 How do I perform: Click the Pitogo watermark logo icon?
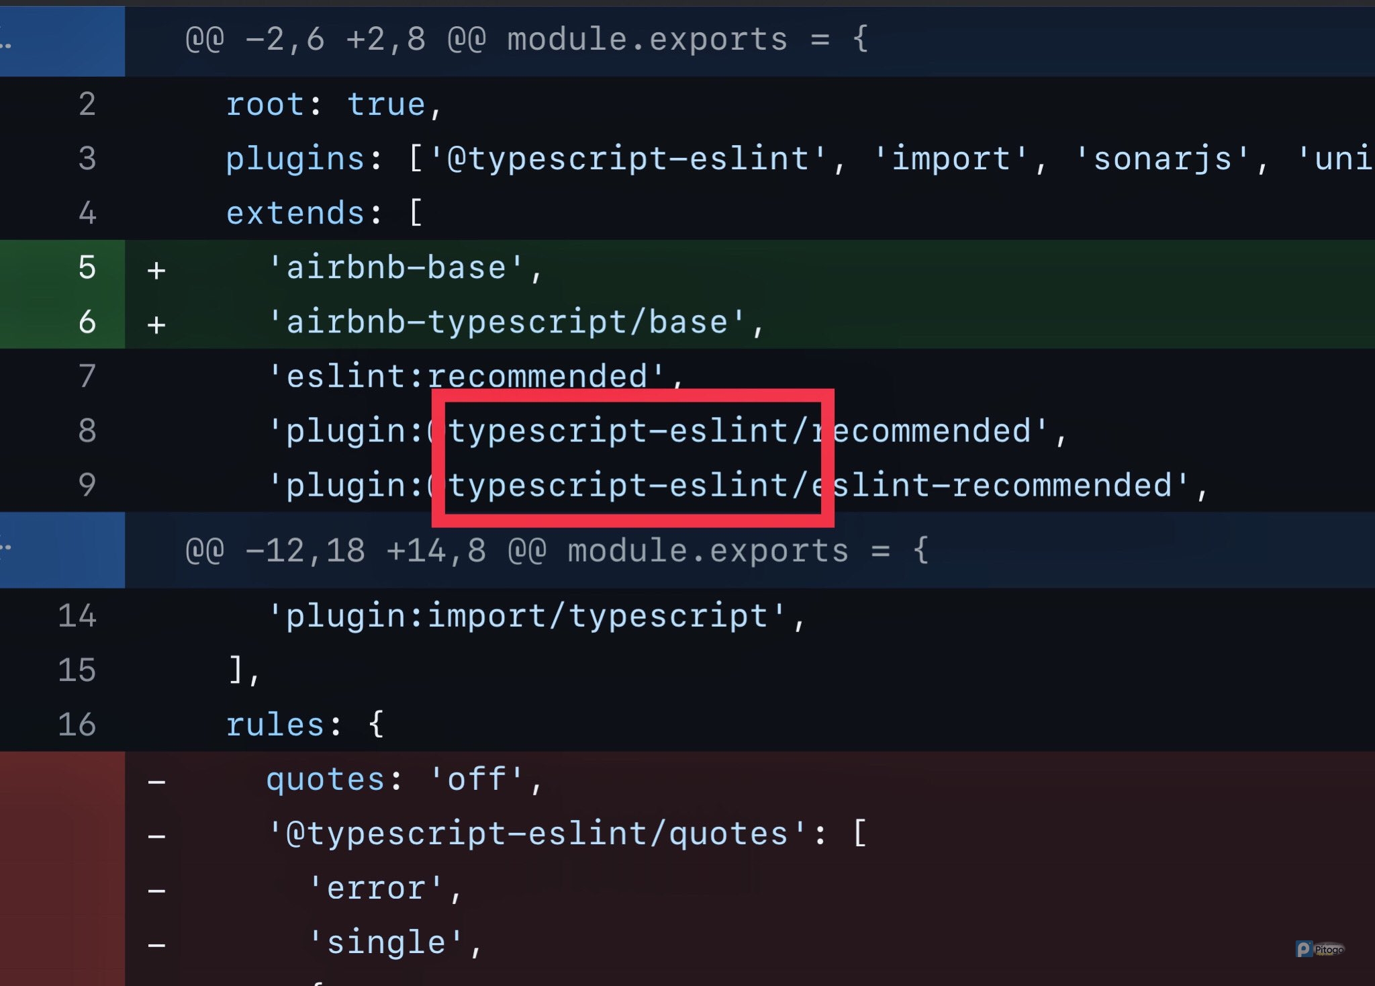click(x=1304, y=948)
